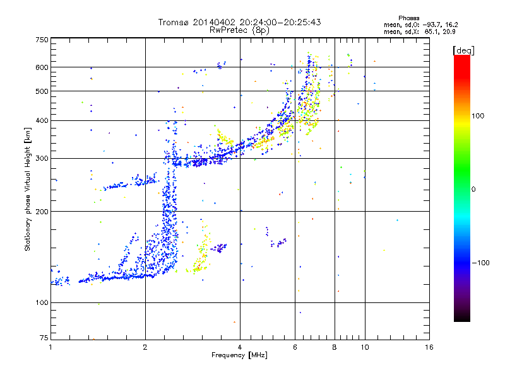Click the frequency axis tick '4'

pyautogui.click(x=240, y=347)
